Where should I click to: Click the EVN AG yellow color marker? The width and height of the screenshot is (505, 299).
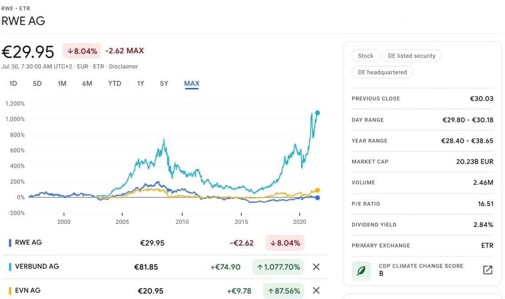[x=10, y=291]
